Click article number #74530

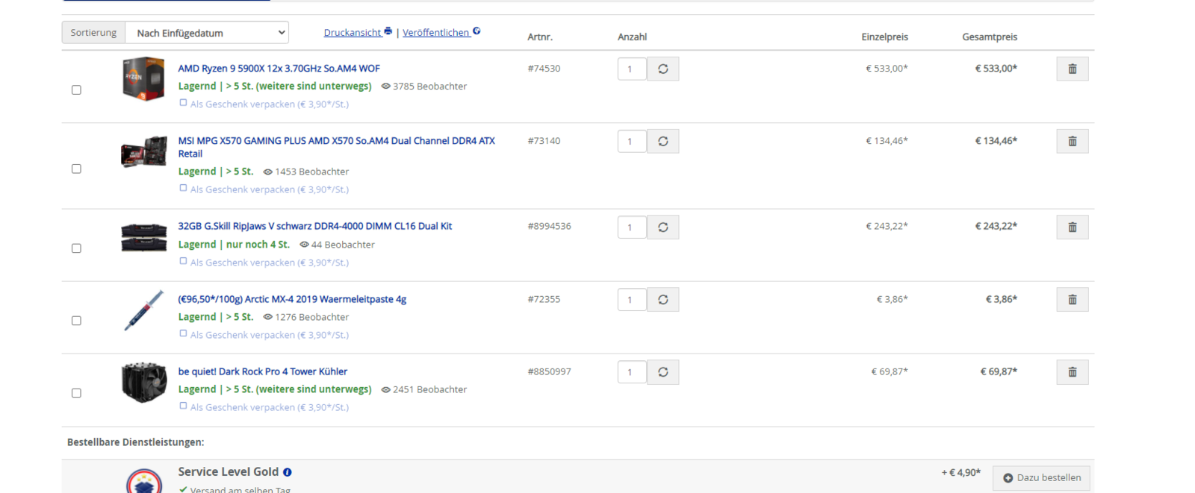[544, 69]
